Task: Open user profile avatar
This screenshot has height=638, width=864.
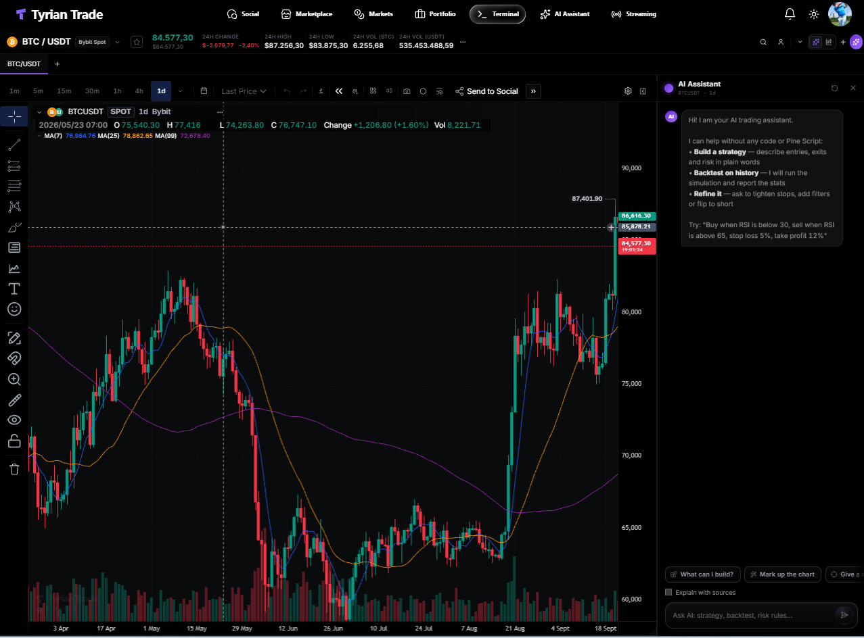Action: pos(840,14)
